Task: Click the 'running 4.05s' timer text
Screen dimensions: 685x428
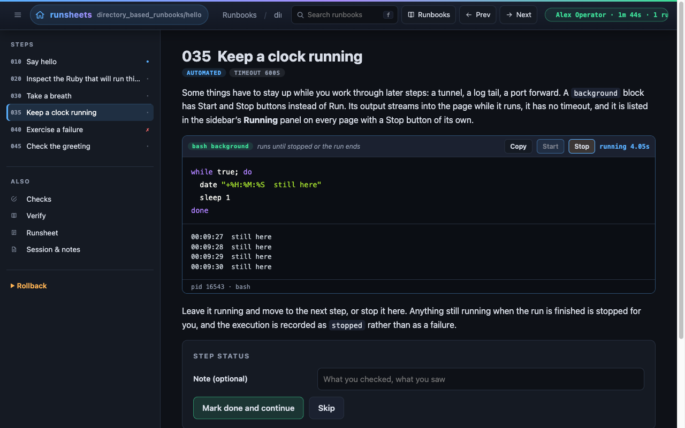Action: point(625,146)
